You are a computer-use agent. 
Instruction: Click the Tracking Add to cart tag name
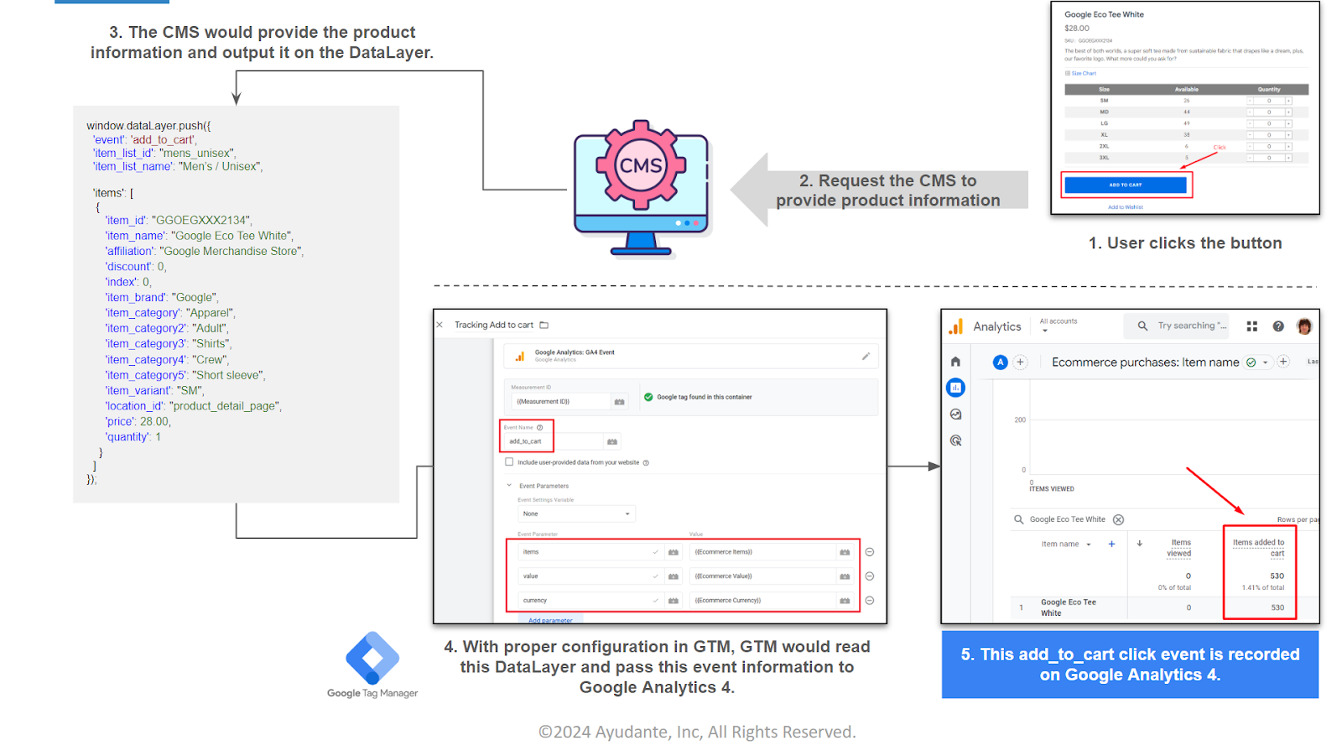click(x=494, y=325)
